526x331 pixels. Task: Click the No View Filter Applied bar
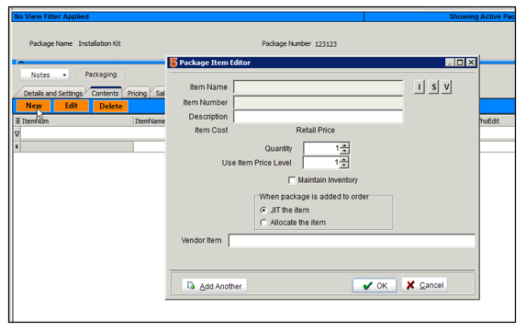pyautogui.click(x=188, y=17)
